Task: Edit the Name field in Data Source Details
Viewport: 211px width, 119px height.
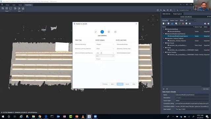Action: click(192, 95)
